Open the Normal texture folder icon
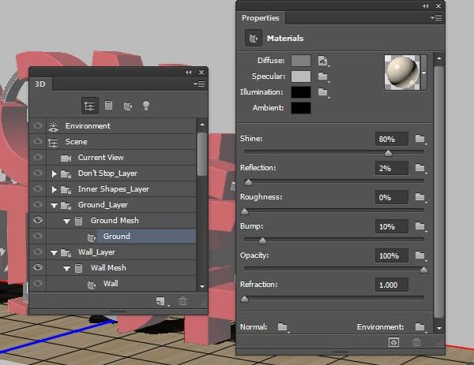 [282, 327]
